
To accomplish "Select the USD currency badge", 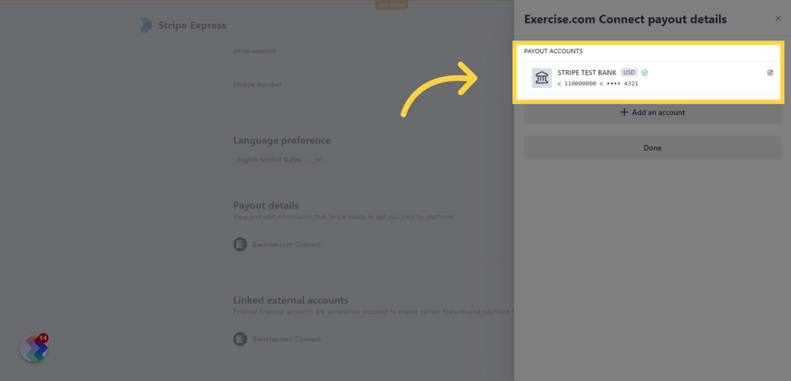I will [x=629, y=72].
